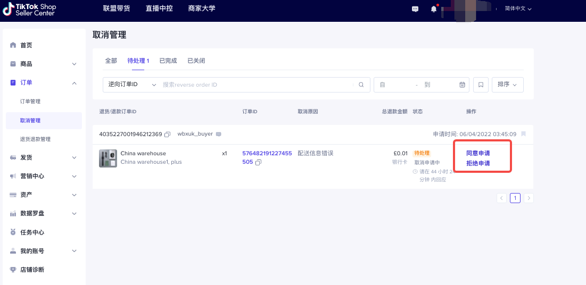Open the messages chat icon in header

click(415, 9)
